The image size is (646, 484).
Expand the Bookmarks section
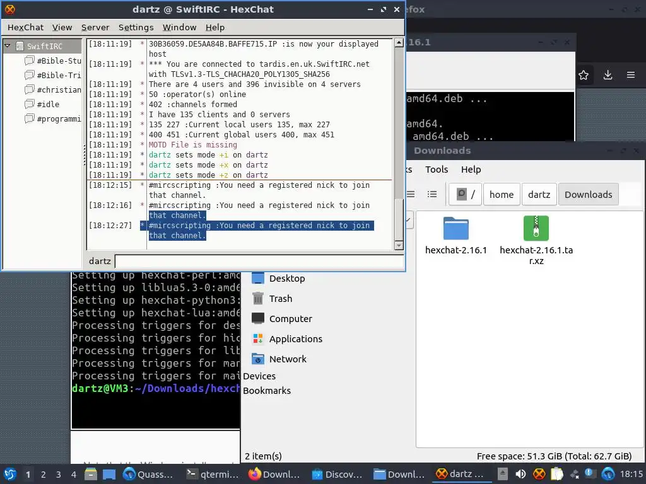coord(267,391)
